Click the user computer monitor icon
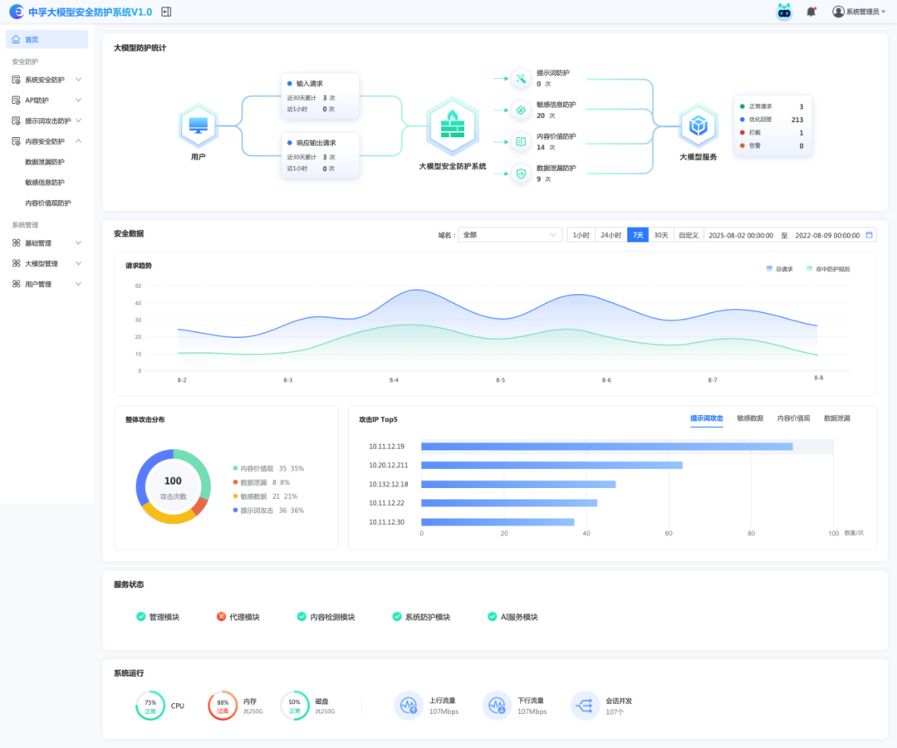 [198, 126]
